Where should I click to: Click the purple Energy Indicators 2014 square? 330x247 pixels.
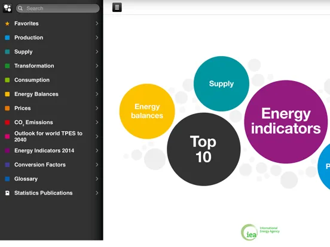click(7, 150)
